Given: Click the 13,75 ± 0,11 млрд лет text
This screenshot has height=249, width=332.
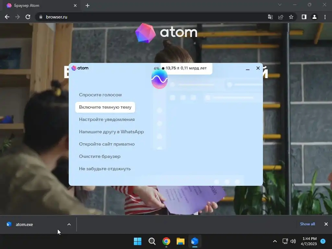Looking at the screenshot, I should (x=186, y=68).
